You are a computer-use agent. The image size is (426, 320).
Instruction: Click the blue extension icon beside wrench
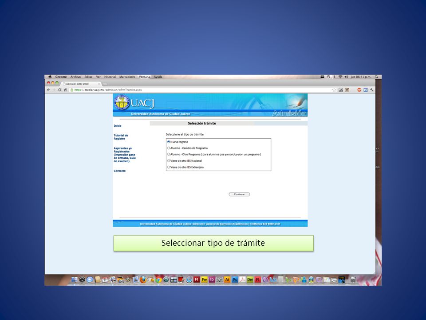tap(365, 90)
